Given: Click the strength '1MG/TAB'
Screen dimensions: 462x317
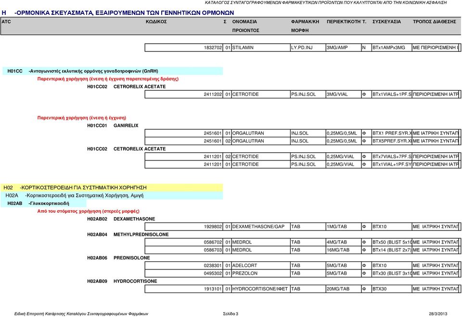Looking at the screenshot, I should click(x=336, y=227).
